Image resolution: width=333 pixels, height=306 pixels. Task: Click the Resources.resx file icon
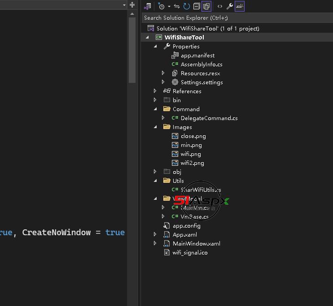coord(175,73)
